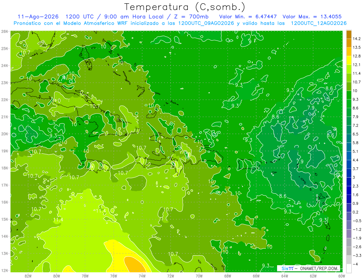Click the title 'Temperatura (C,somb.)'
The image size is (363, 280).
coord(185,7)
